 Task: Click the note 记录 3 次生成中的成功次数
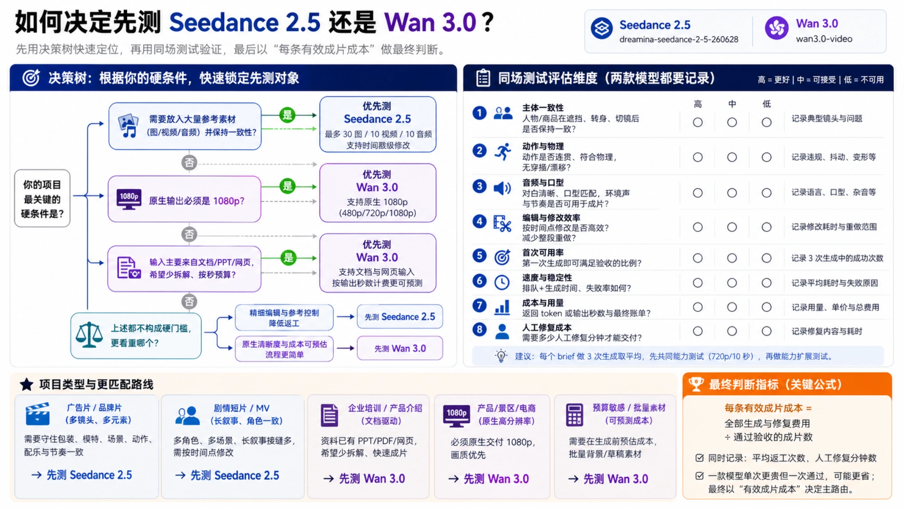(x=837, y=258)
